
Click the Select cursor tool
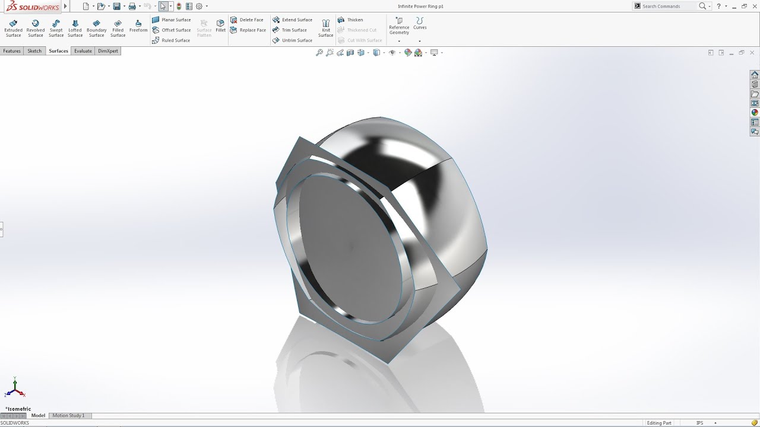(x=163, y=7)
